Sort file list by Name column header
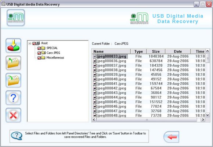The height and width of the screenshot is (147, 213). 111,51
